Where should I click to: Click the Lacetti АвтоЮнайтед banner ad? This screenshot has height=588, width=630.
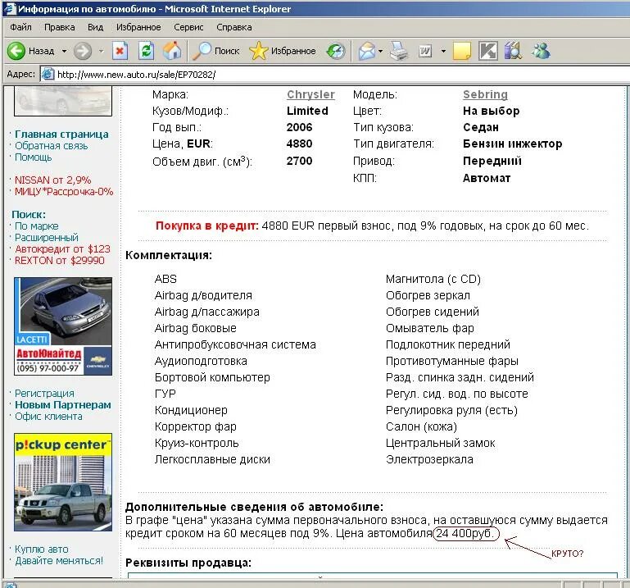pyautogui.click(x=63, y=326)
